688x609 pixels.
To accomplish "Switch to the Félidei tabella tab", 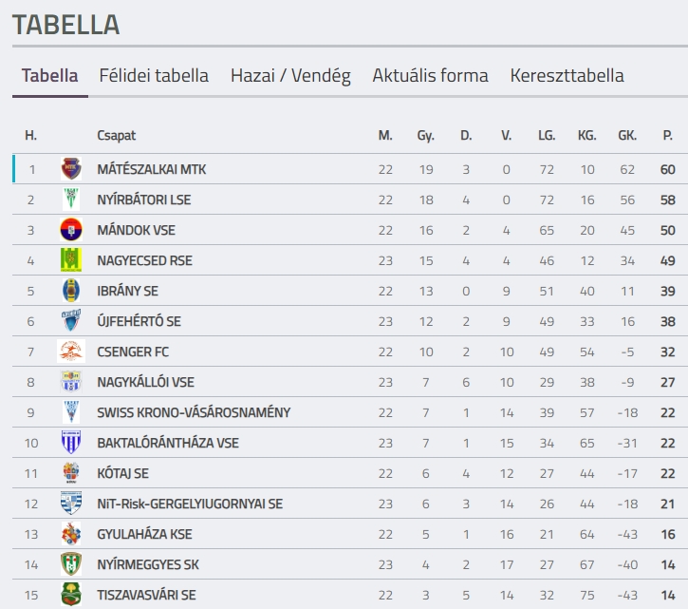I will tap(154, 76).
